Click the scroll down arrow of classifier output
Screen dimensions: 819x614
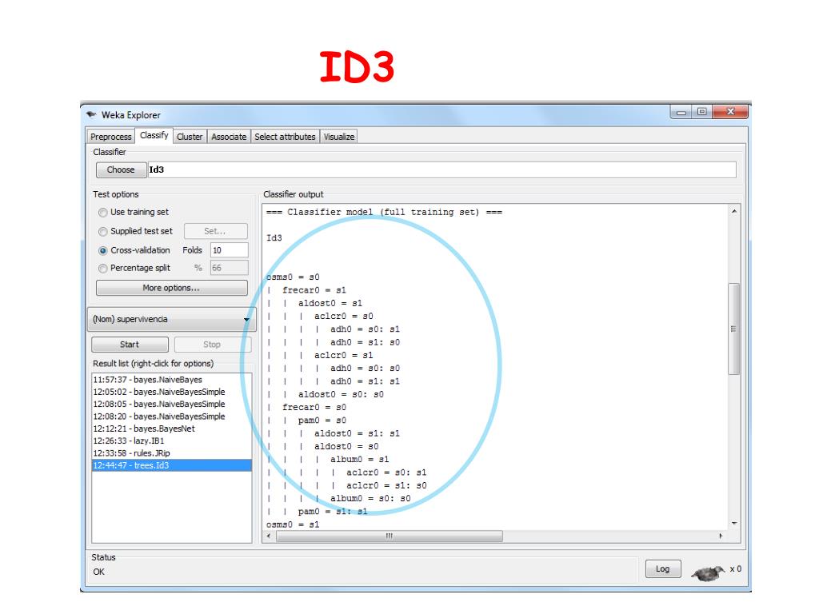pyautogui.click(x=734, y=523)
